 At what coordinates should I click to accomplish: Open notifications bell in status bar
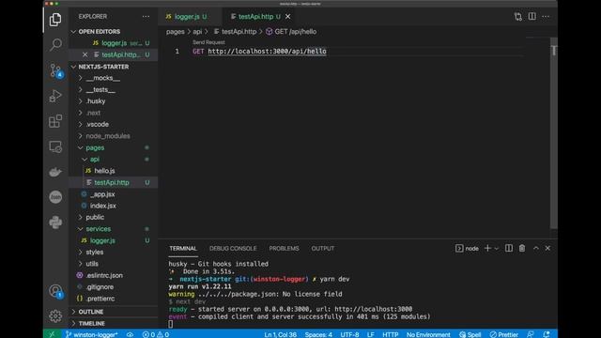(547, 334)
